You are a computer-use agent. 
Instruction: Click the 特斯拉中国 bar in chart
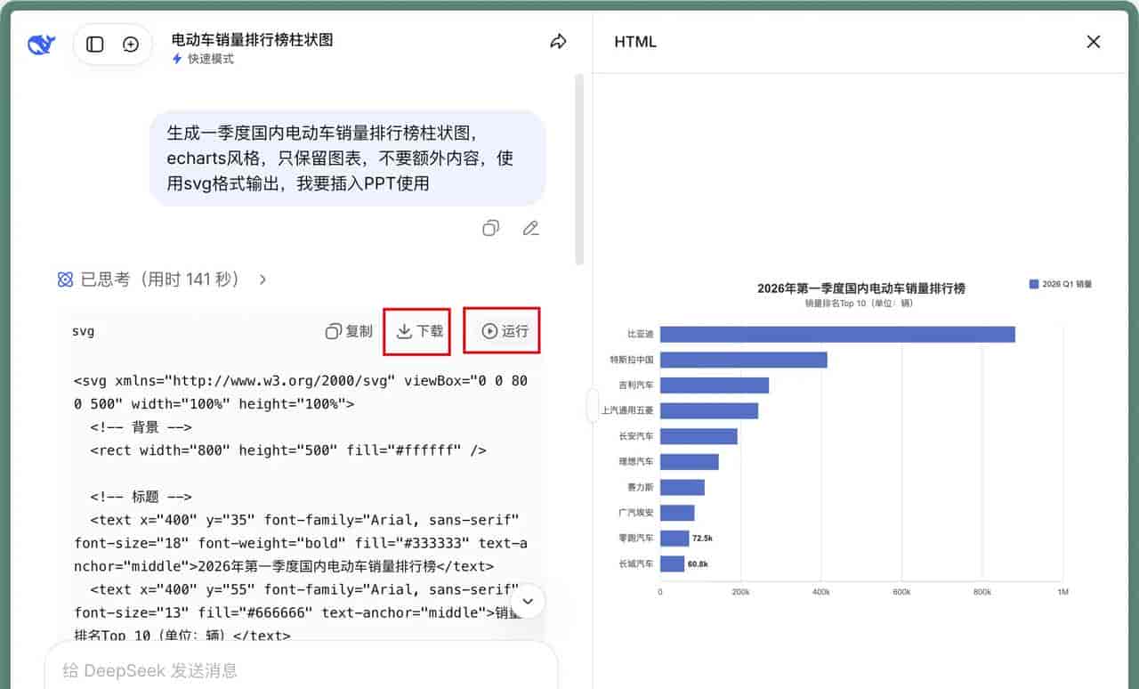pyautogui.click(x=744, y=360)
